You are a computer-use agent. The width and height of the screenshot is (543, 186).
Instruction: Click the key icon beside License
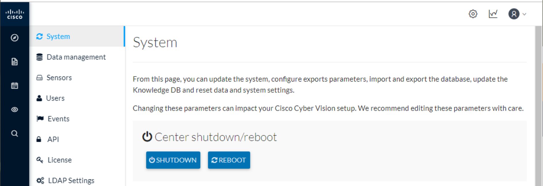(x=40, y=160)
